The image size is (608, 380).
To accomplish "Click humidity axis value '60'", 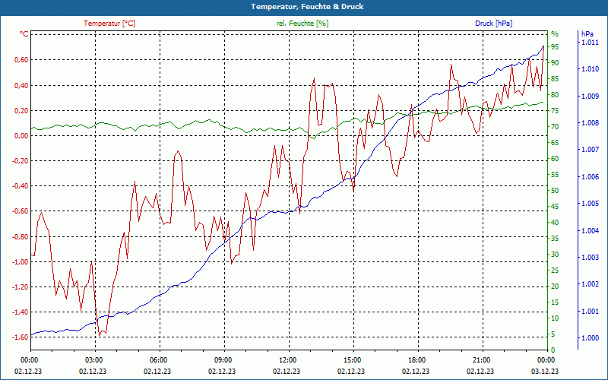I will coord(555,159).
